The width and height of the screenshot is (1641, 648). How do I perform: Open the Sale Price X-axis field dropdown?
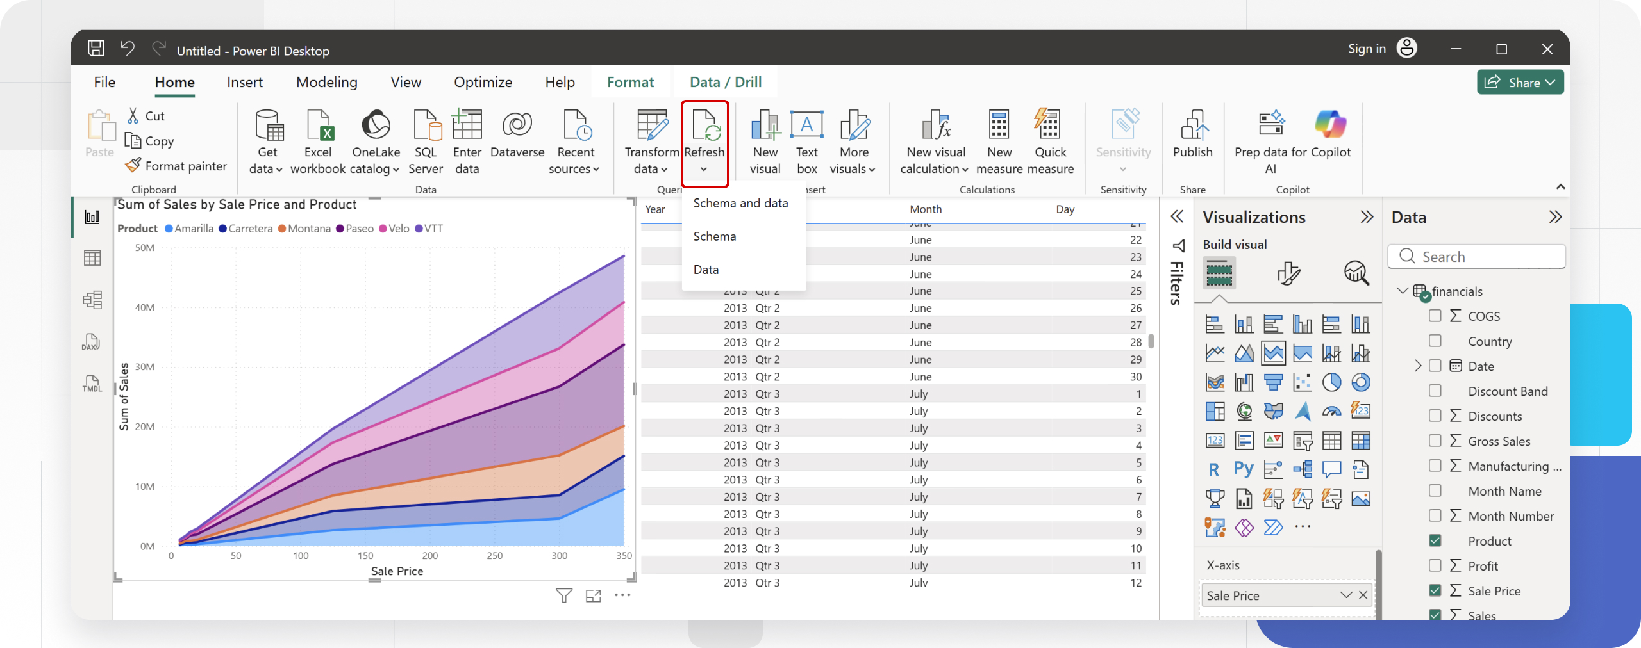1345,595
